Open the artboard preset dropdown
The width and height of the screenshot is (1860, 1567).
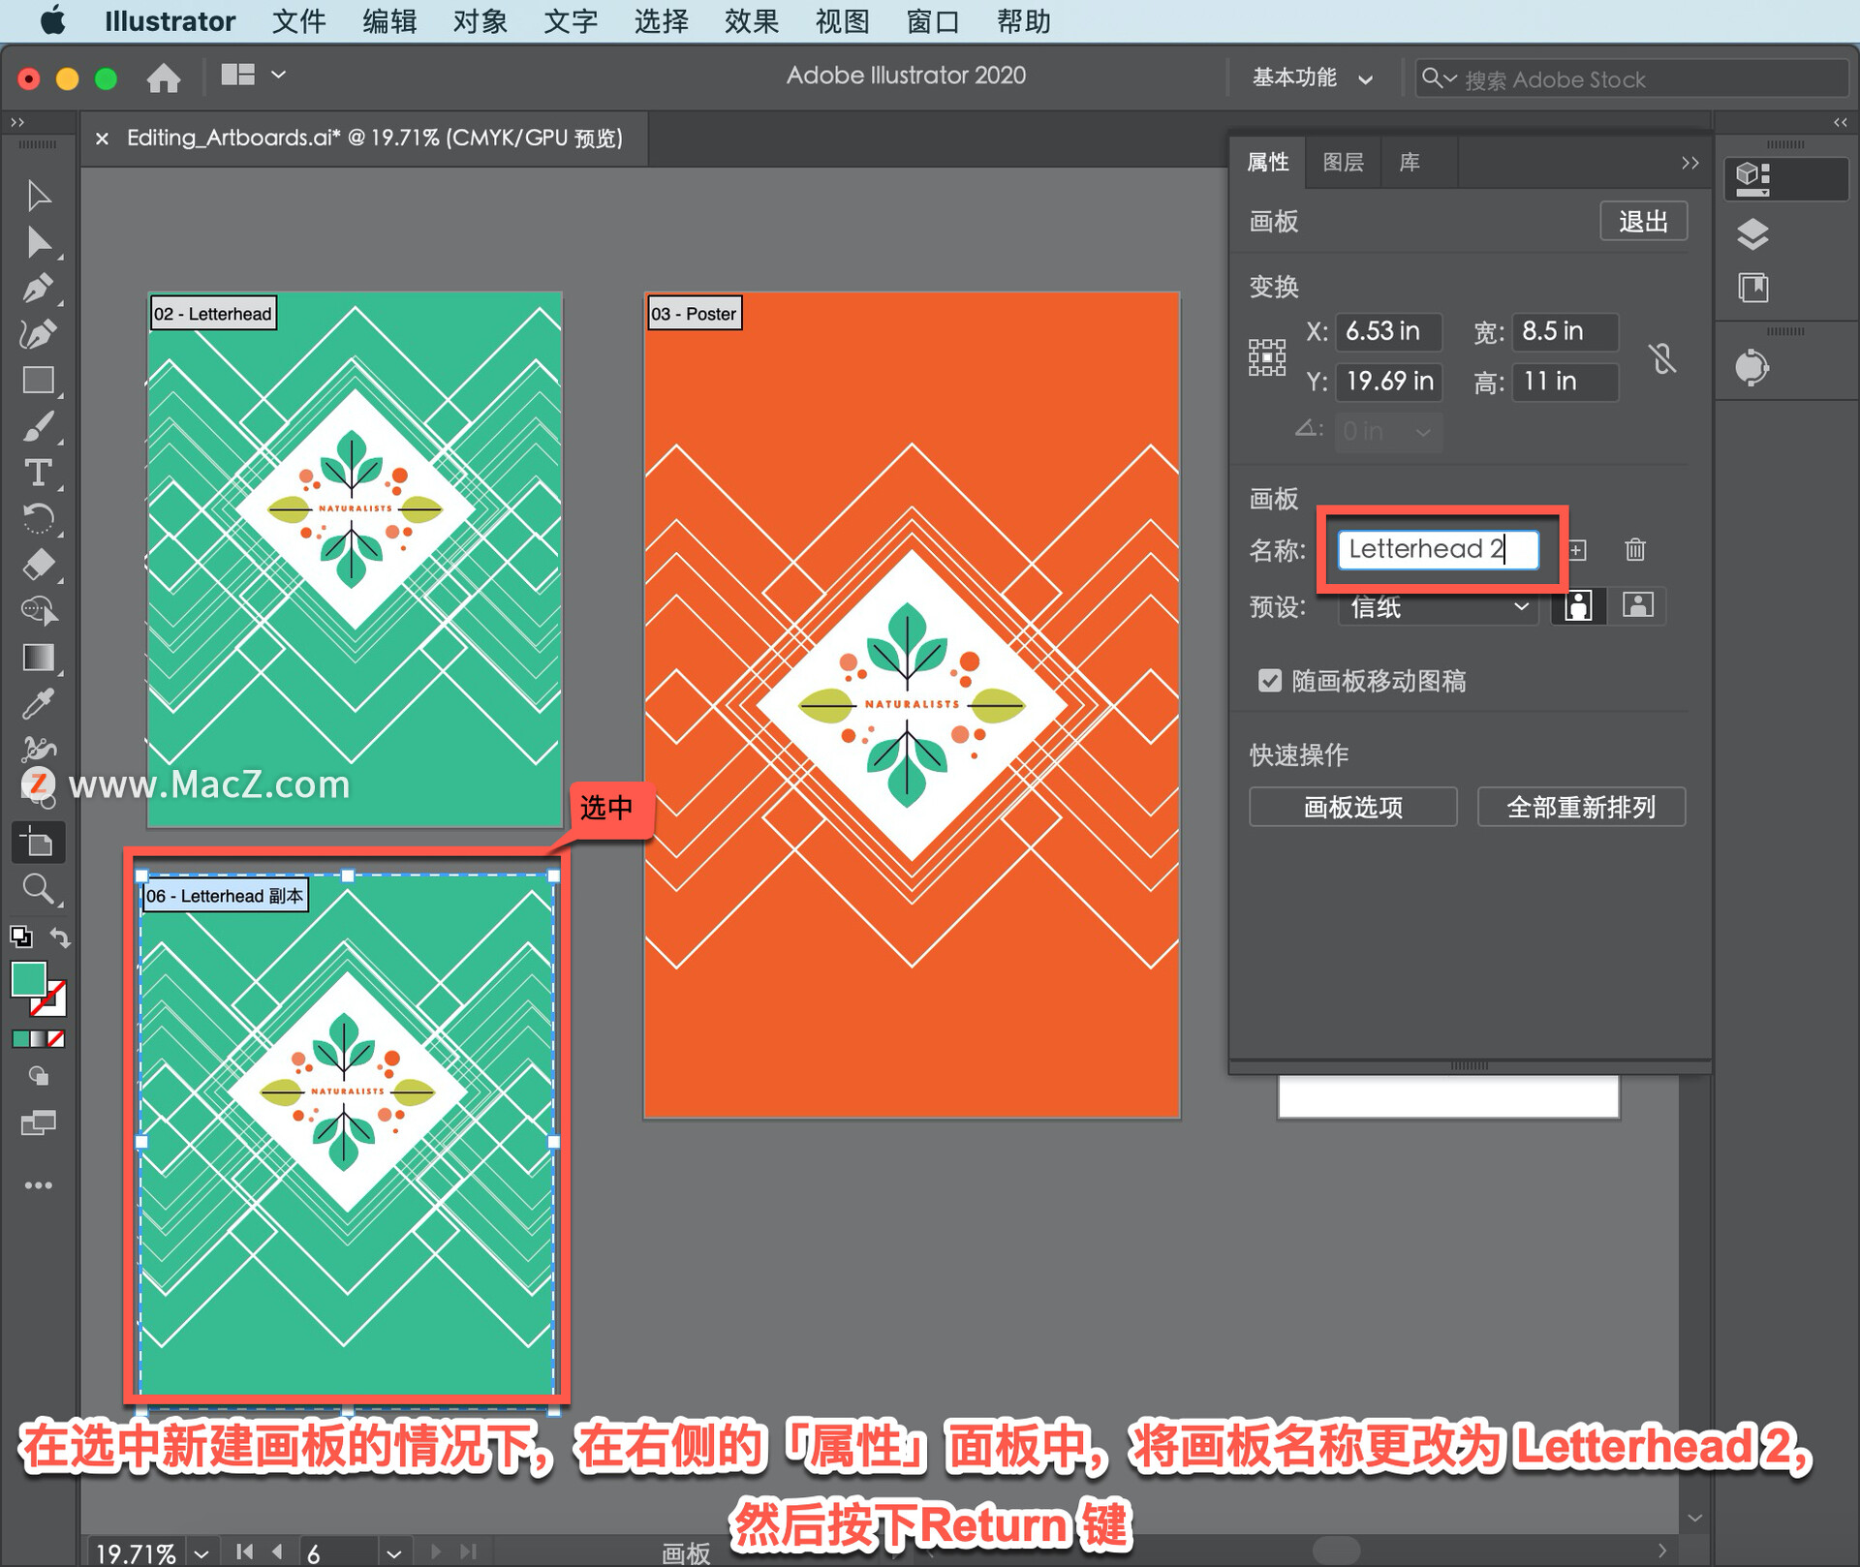(x=1438, y=607)
